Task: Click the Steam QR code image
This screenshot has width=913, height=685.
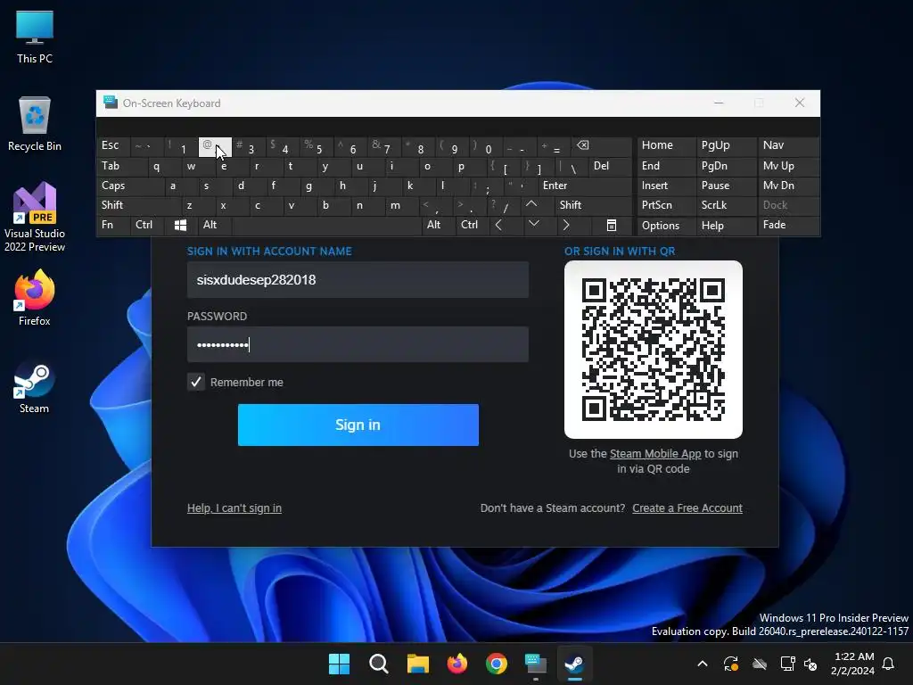Action: tap(654, 350)
